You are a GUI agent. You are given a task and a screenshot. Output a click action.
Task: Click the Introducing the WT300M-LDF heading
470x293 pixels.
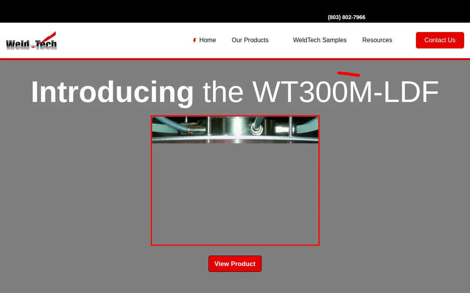click(235, 92)
